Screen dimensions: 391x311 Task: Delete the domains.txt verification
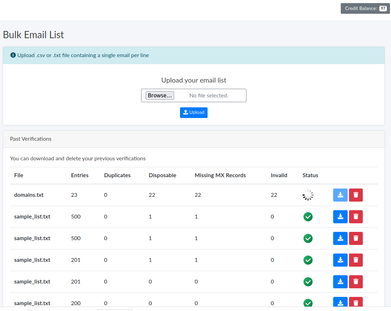pyautogui.click(x=356, y=195)
